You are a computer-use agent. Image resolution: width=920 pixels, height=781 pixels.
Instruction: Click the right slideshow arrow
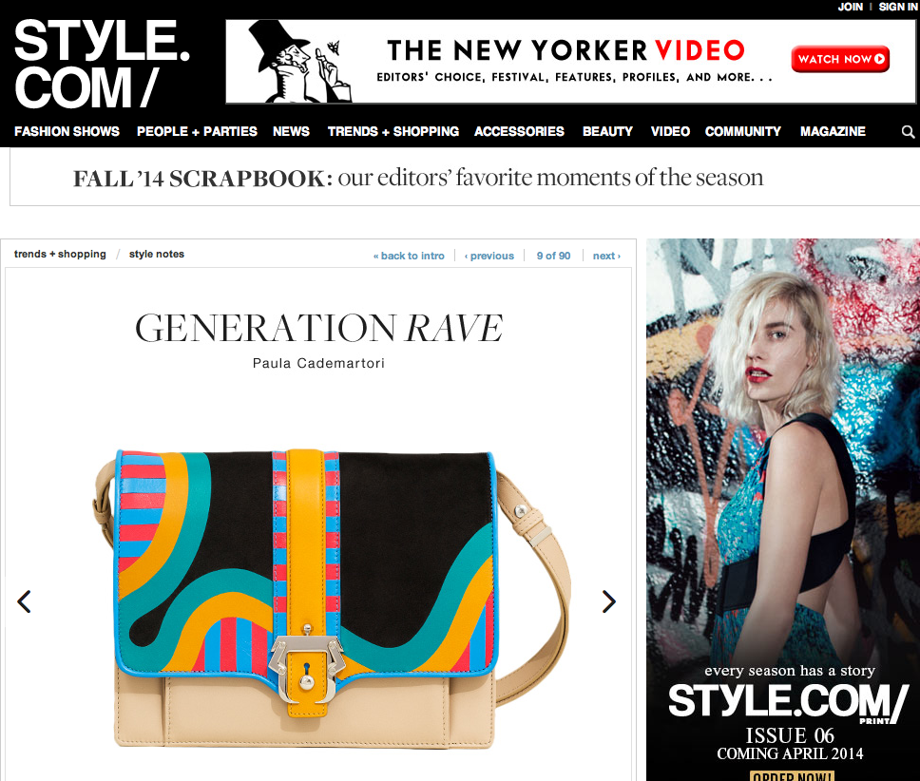click(609, 601)
